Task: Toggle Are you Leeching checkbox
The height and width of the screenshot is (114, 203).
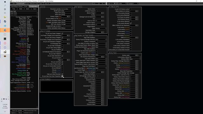Action: point(62,62)
